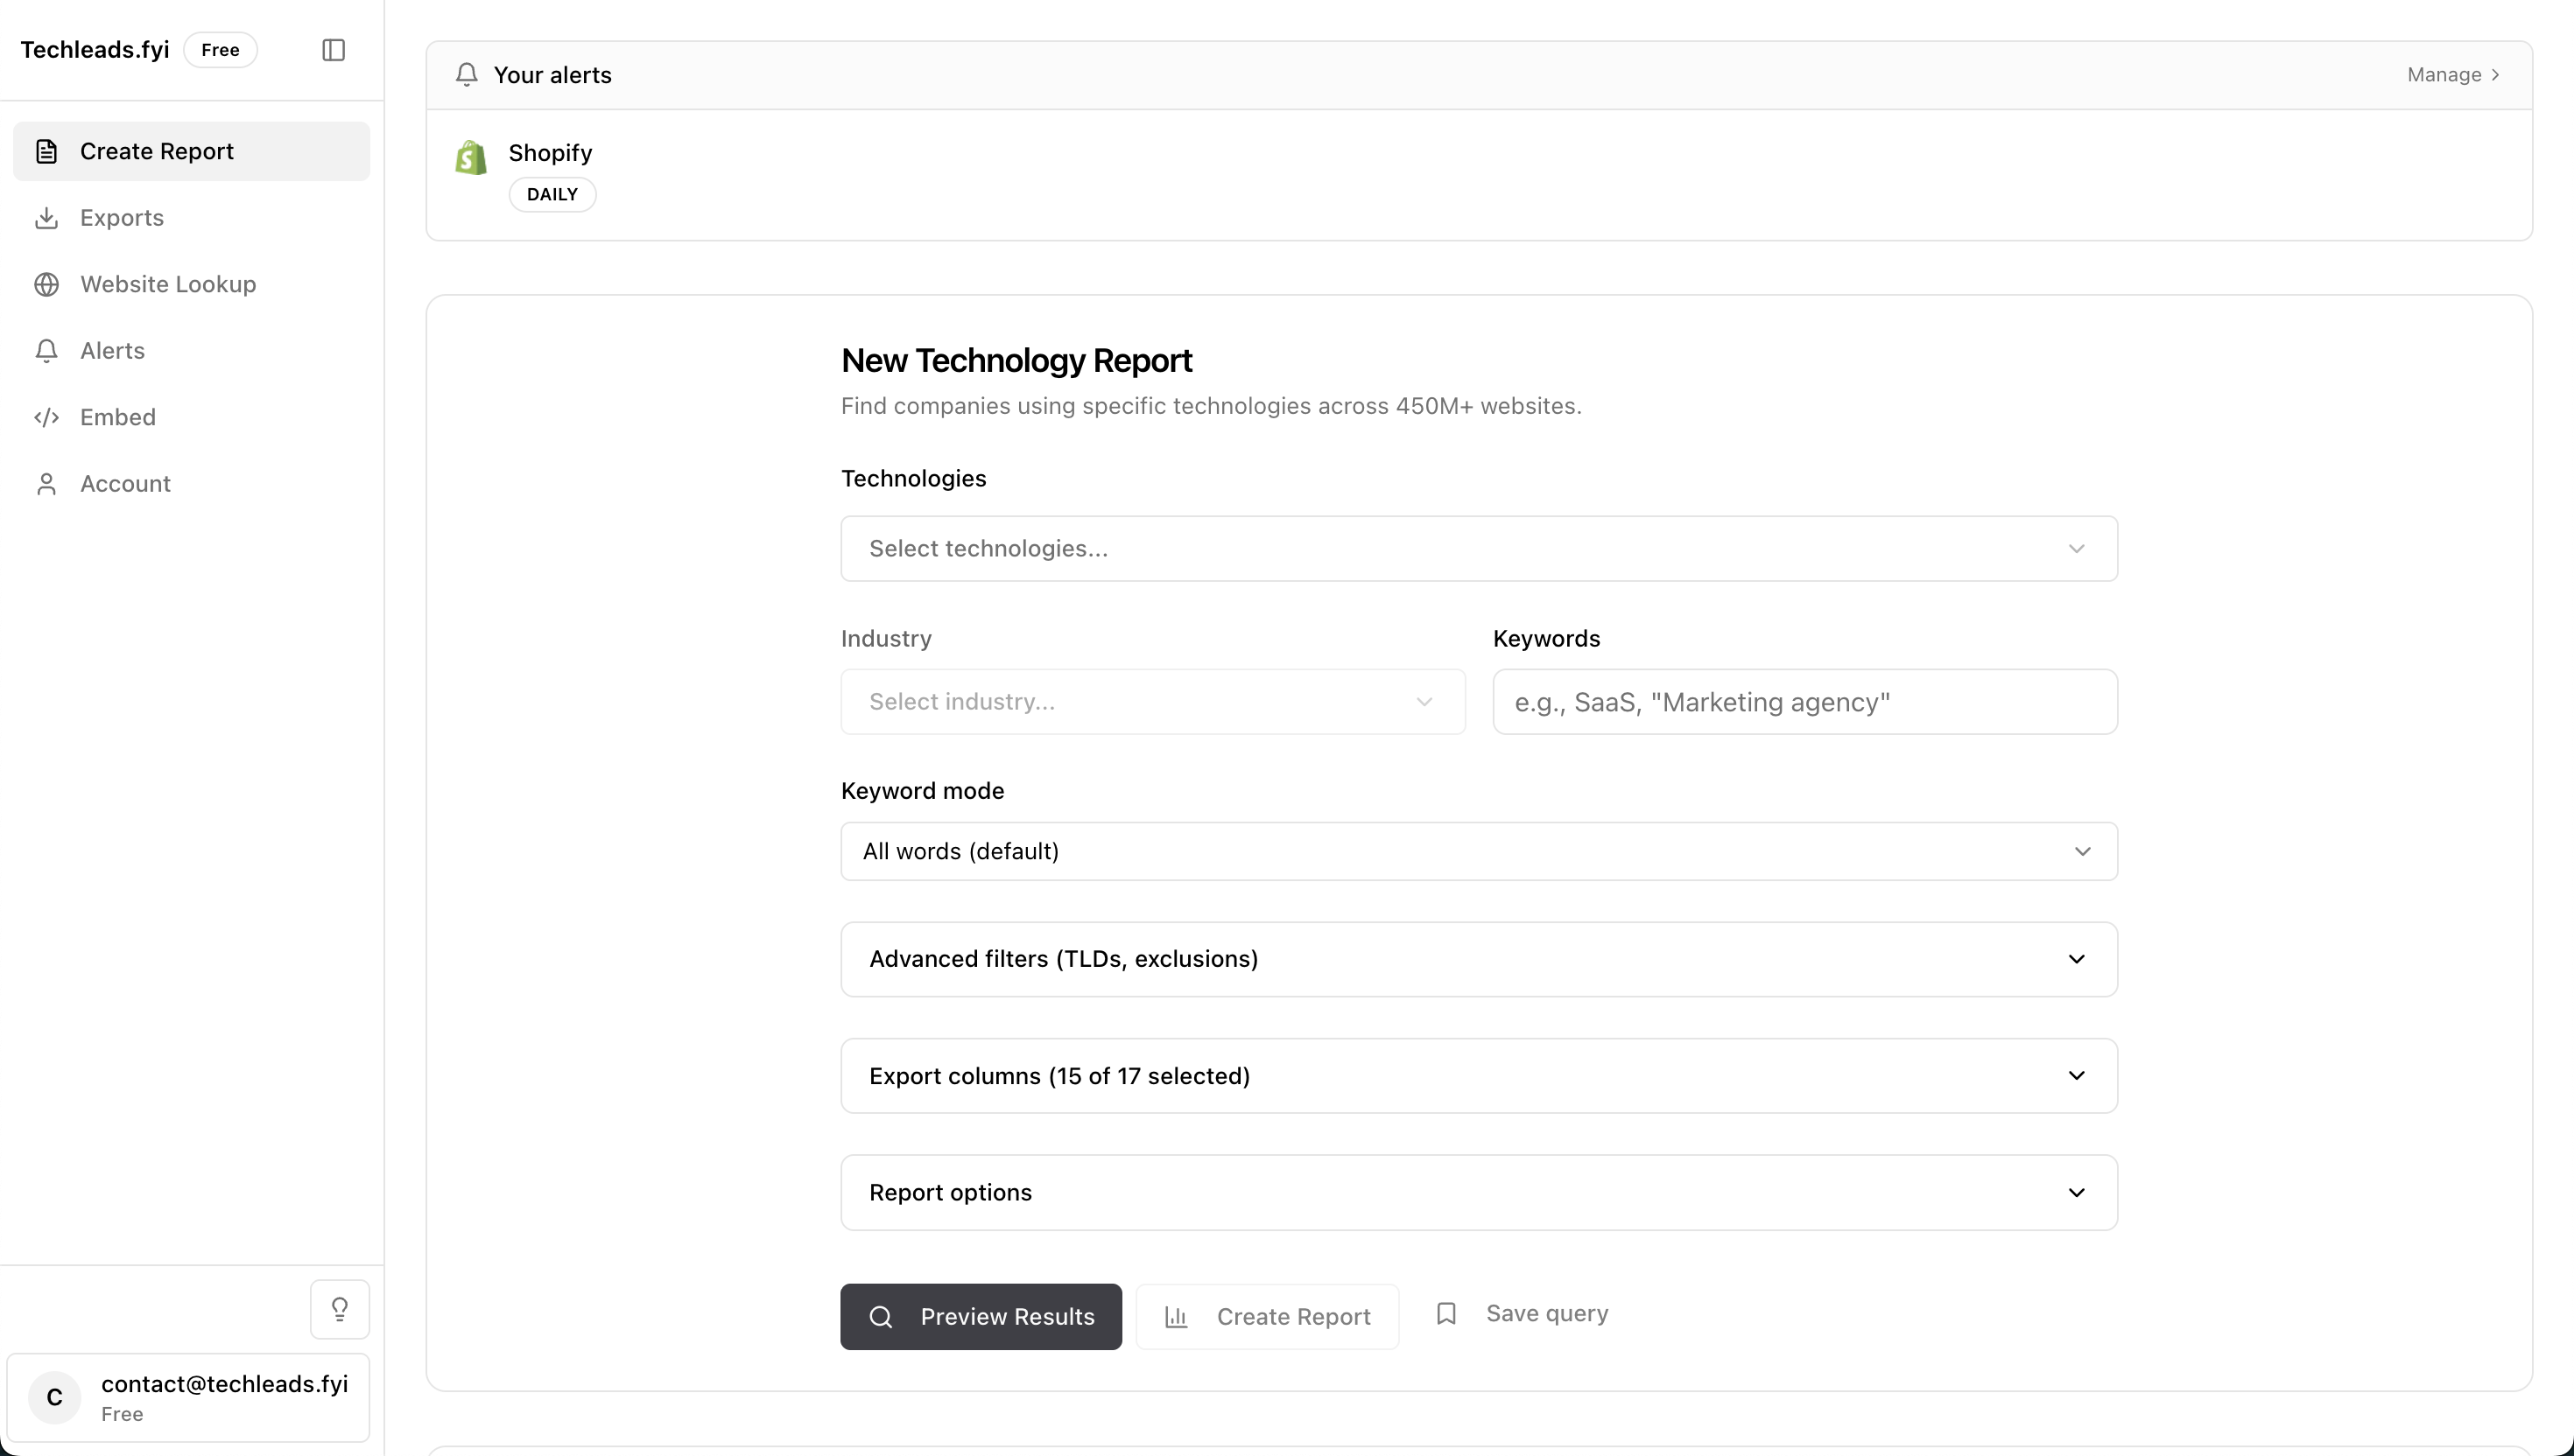Click the Free plan badge
Image resolution: width=2574 pixels, height=1456 pixels.
click(220, 50)
